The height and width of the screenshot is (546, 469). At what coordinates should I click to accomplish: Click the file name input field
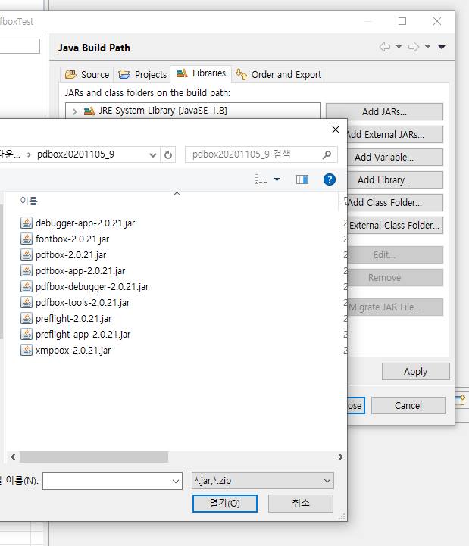(112, 481)
